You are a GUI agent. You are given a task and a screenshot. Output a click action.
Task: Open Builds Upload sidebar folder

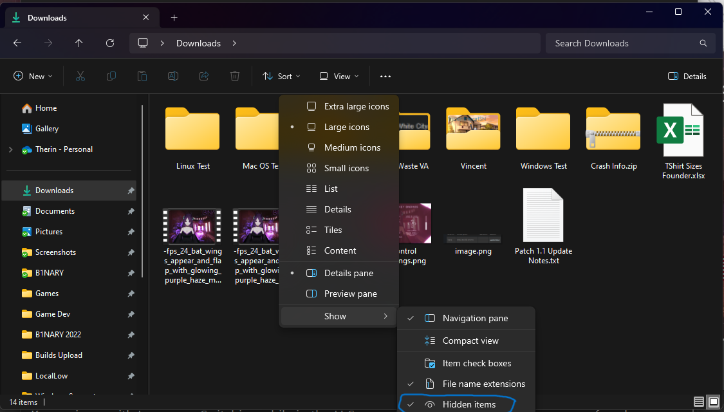coord(70,355)
